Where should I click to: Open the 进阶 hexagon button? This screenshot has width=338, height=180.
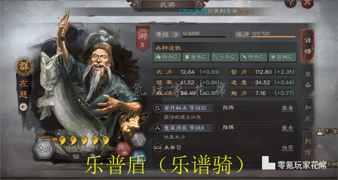click(44, 149)
